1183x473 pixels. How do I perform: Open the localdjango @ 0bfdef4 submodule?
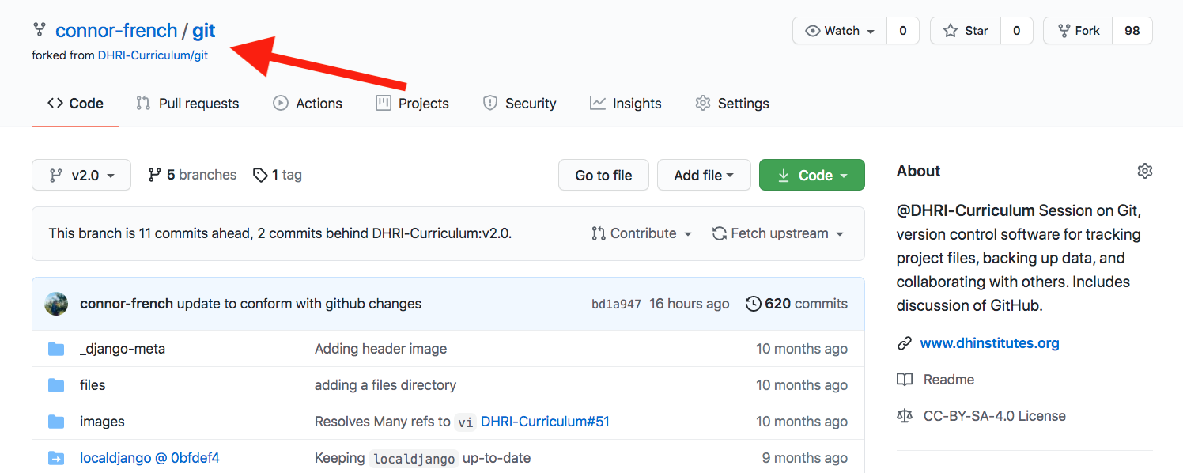coord(149,458)
